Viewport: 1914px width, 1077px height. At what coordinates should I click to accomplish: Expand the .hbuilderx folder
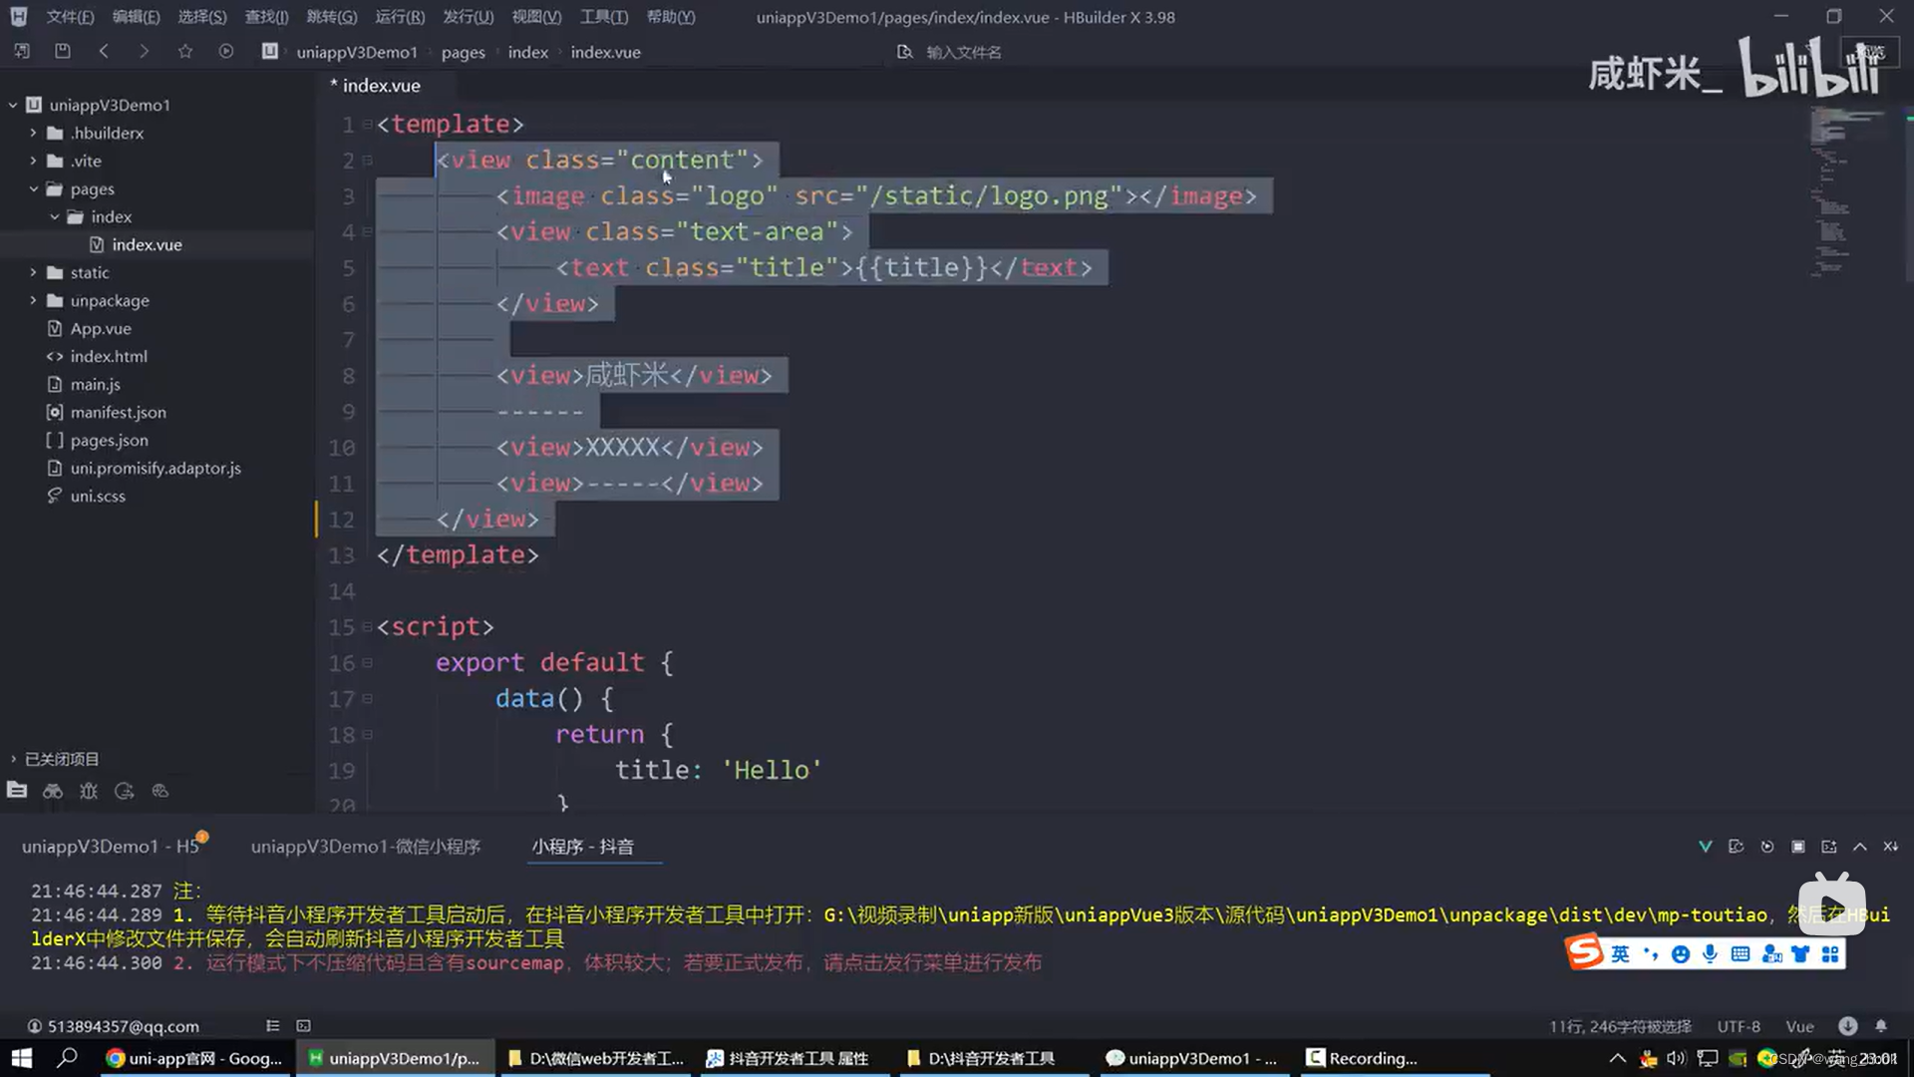pyautogui.click(x=33, y=133)
